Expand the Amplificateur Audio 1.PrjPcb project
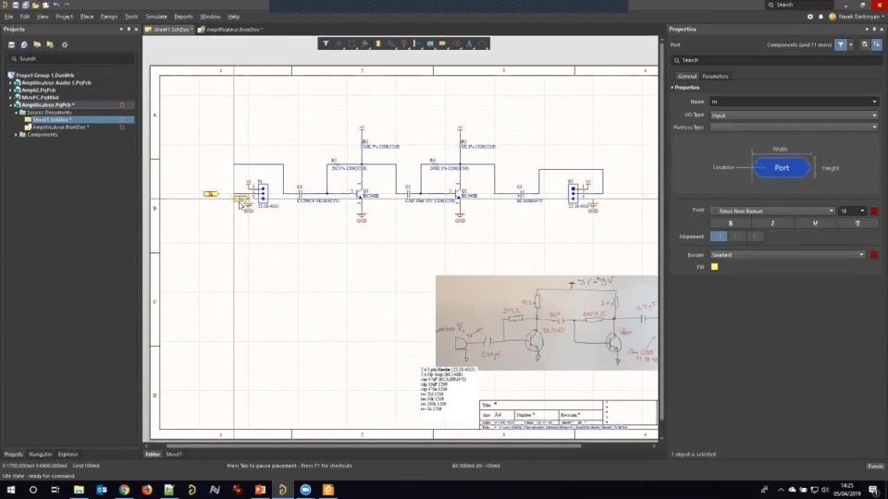 coord(10,82)
